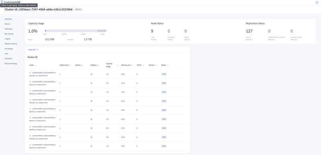Sort table by Replicas column

(95, 65)
